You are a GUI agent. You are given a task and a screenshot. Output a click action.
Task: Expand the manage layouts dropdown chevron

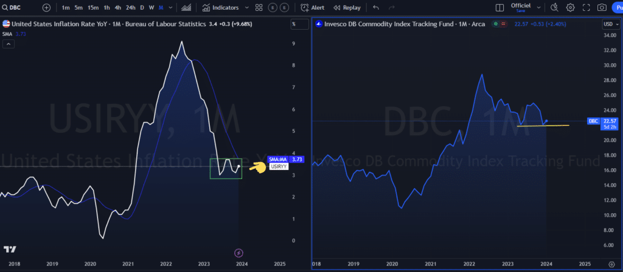pyautogui.click(x=539, y=7)
